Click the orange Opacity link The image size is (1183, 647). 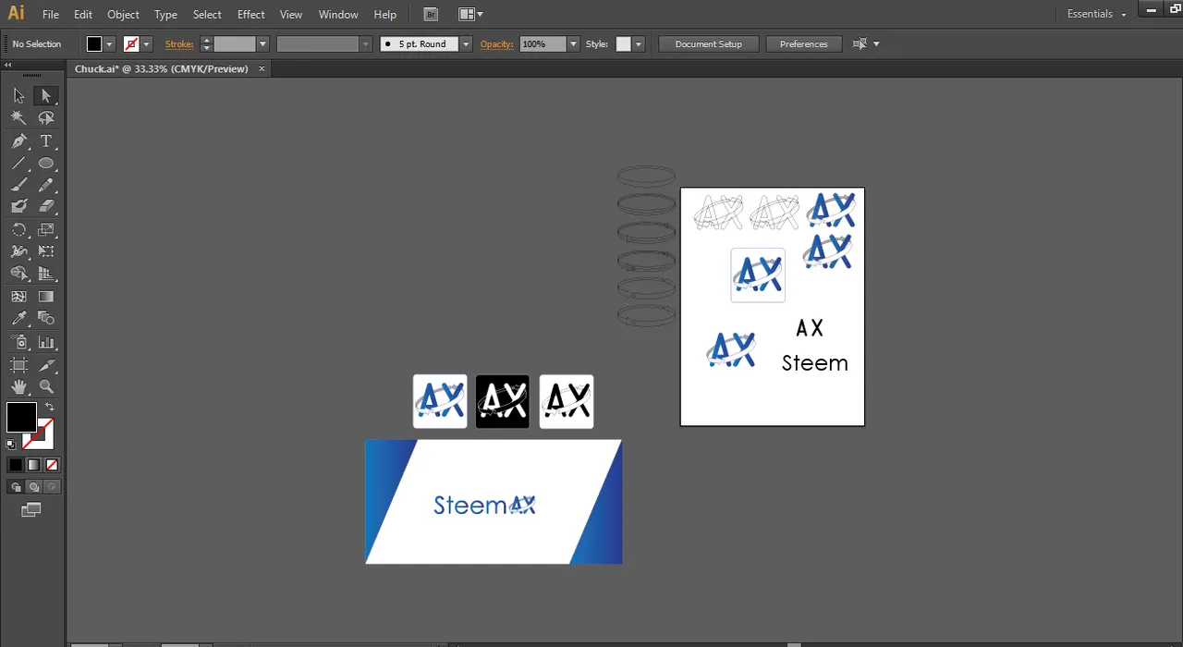pos(496,44)
